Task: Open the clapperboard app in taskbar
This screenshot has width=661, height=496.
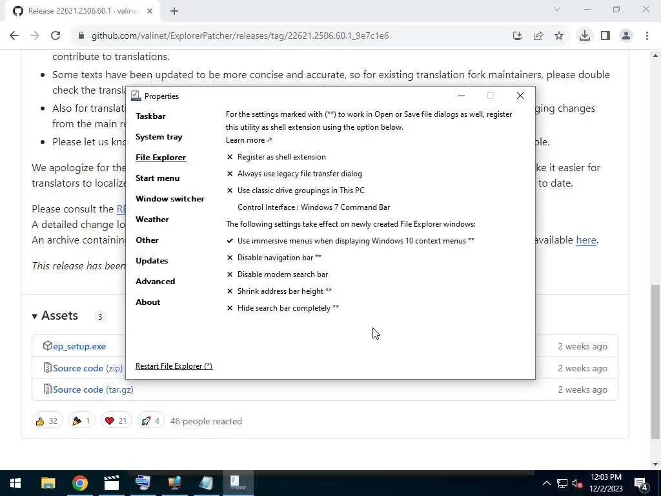Action: 111,483
